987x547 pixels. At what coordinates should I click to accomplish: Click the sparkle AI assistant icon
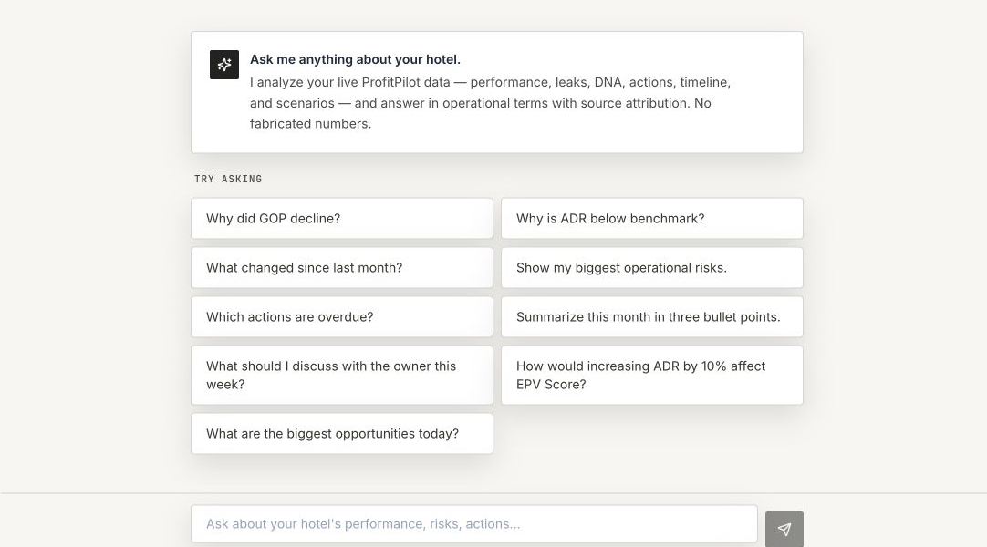click(224, 65)
